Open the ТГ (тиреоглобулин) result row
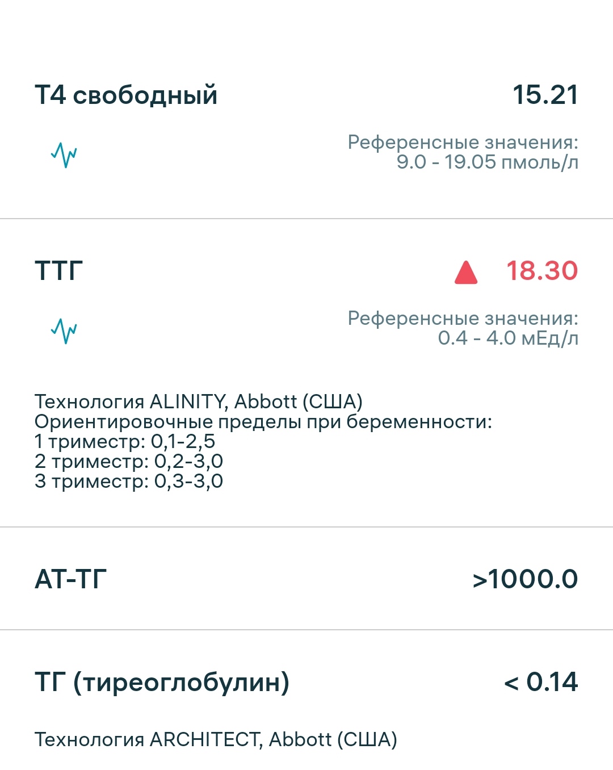 tap(306, 700)
